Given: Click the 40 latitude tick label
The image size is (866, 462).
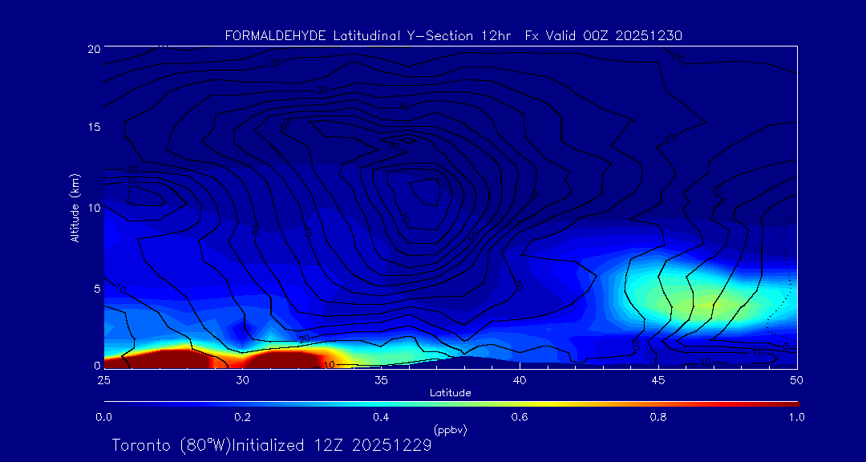Looking at the screenshot, I should (520, 379).
